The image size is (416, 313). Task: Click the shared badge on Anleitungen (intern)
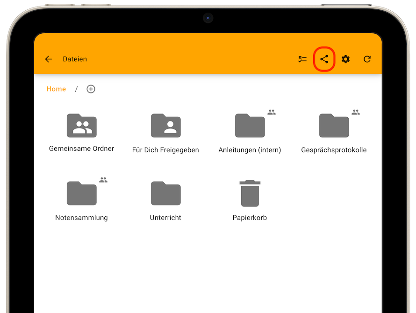point(272,112)
